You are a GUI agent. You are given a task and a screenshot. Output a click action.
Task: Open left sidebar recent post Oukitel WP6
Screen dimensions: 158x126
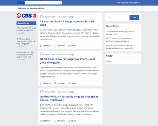click(25, 55)
